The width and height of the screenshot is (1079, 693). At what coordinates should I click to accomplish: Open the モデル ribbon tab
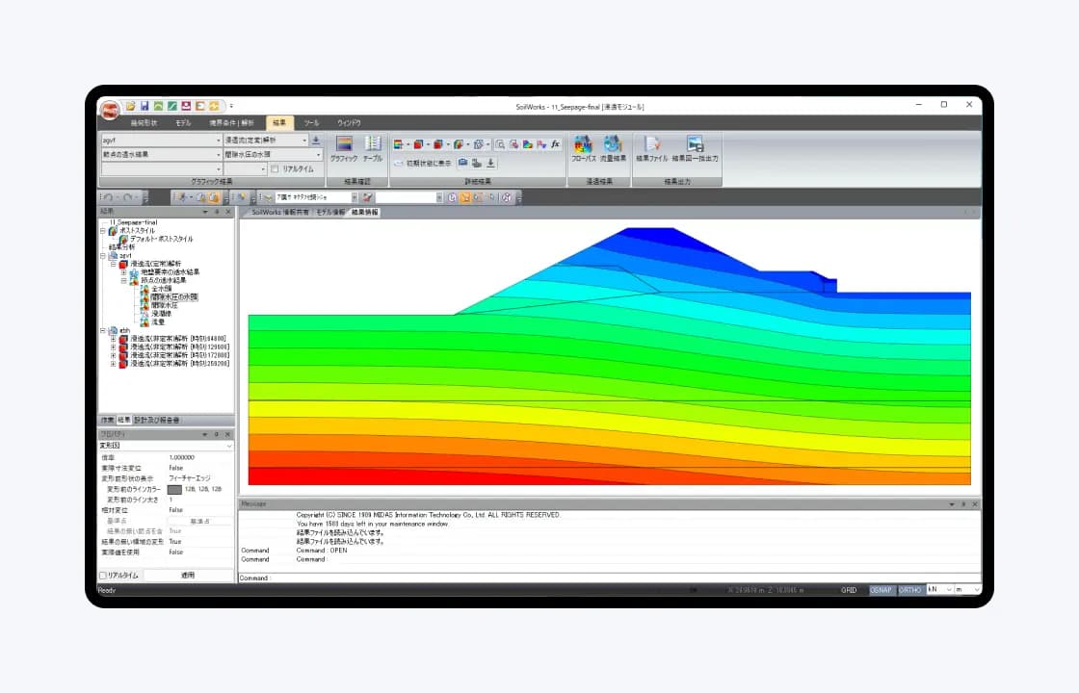[183, 123]
